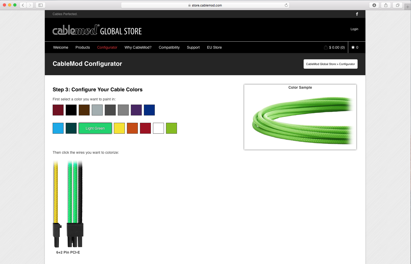
Task: Open the Compatibility menu item
Action: click(169, 47)
